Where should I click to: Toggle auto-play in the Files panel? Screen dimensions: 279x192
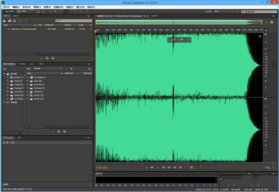click(53, 58)
